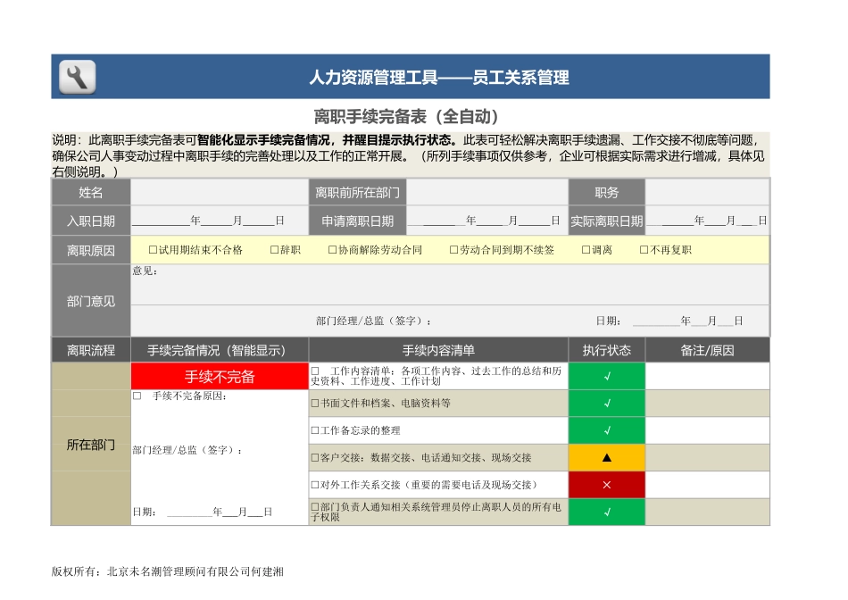Click the yellow ▲ warning for 客户交接 row
The image size is (848, 600).
[606, 457]
